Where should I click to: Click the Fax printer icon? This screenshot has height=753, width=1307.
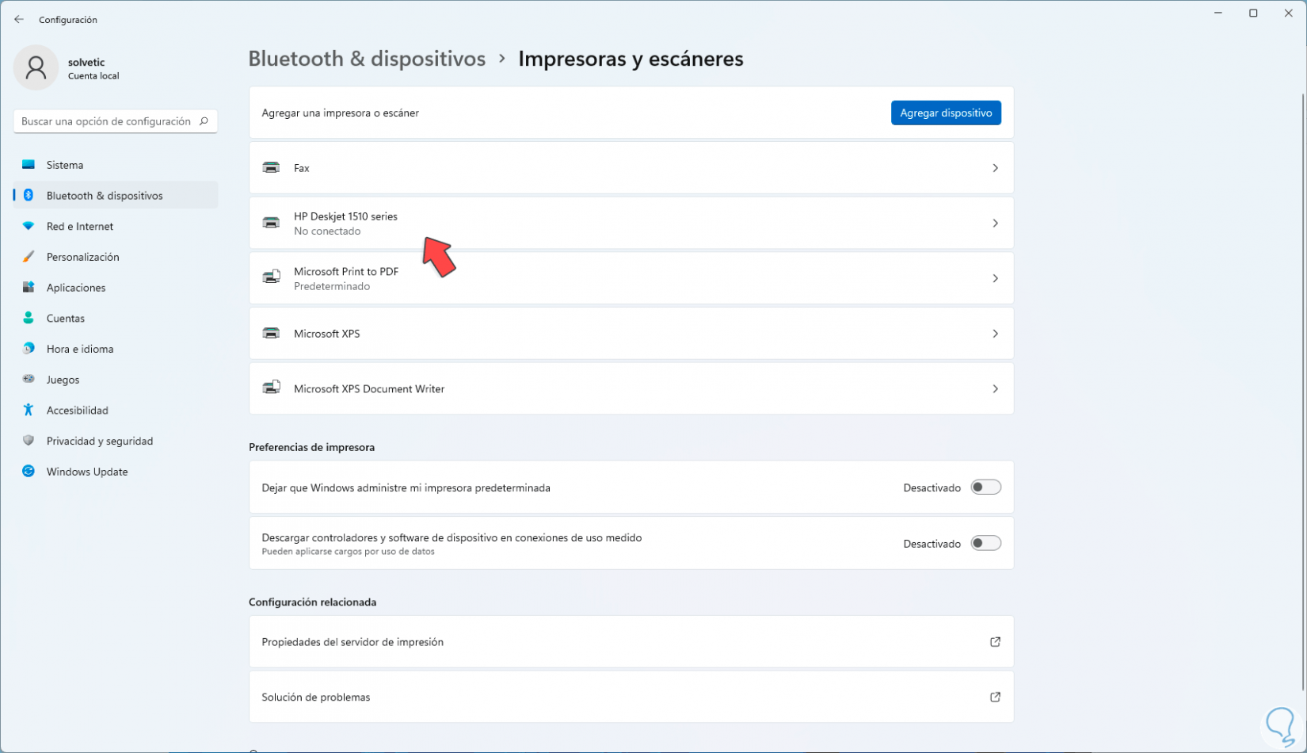(271, 168)
